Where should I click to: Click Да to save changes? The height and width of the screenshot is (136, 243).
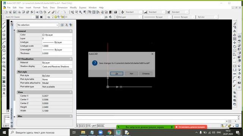(x=117, y=74)
